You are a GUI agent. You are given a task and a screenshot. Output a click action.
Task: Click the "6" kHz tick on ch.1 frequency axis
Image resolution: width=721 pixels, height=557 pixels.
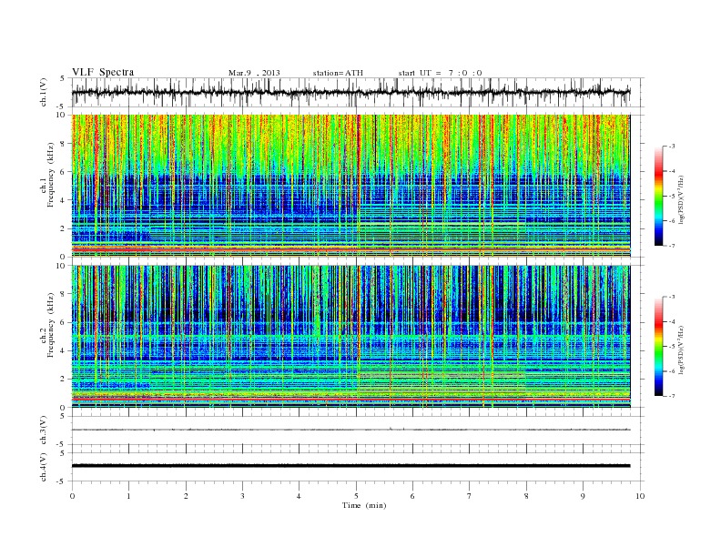tap(64, 172)
